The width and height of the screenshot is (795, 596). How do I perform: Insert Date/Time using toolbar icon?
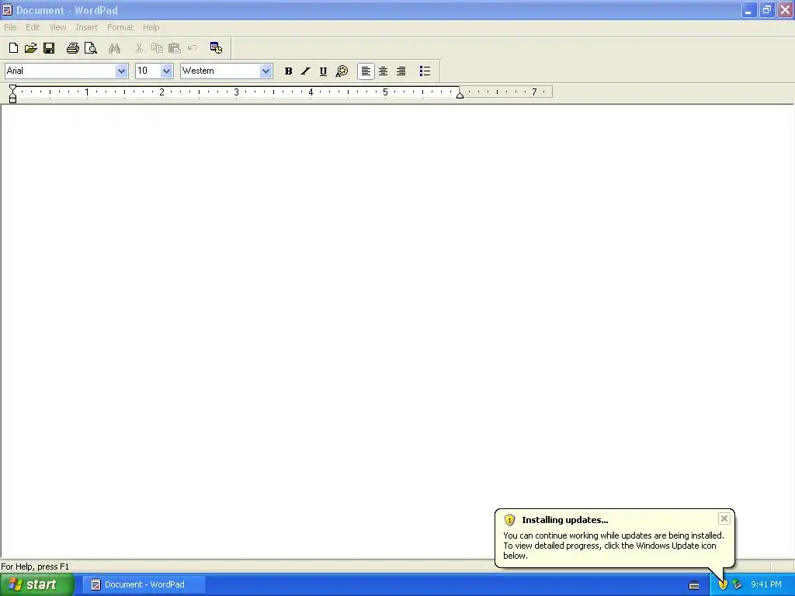216,47
